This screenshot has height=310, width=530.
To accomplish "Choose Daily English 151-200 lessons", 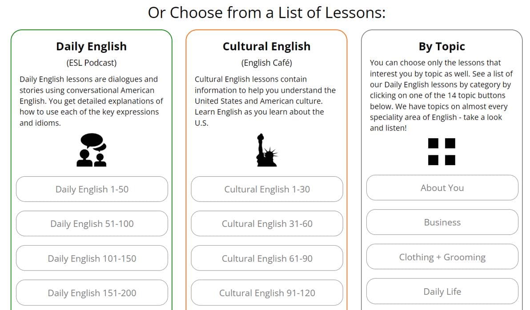I will pos(92,293).
